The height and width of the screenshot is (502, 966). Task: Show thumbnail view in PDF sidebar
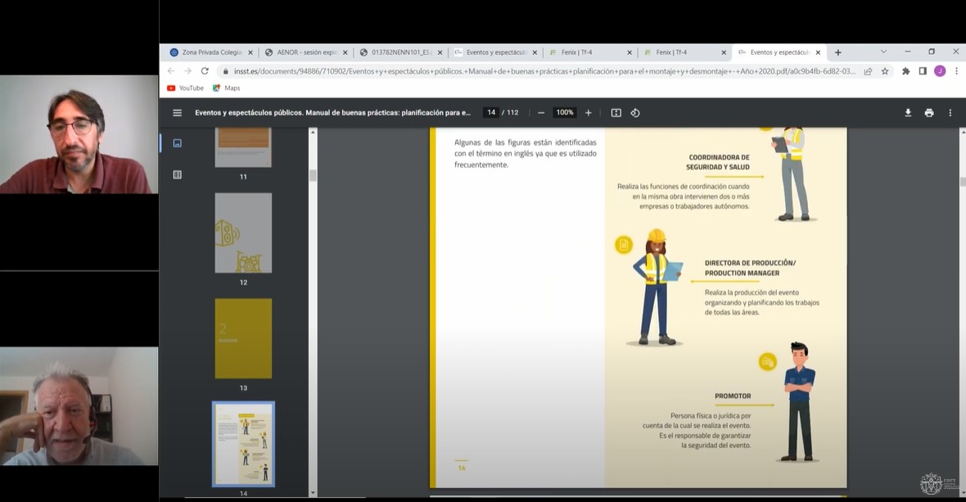[x=178, y=142]
